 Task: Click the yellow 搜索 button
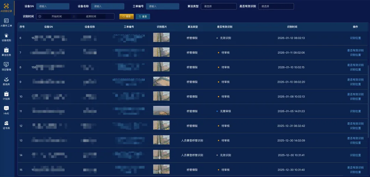tap(126, 16)
